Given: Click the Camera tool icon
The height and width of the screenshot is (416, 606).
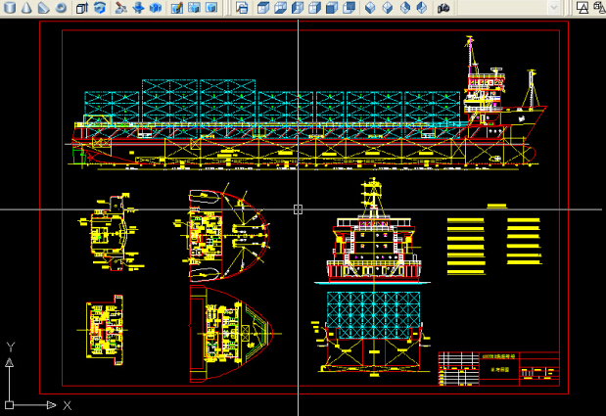Looking at the screenshot, I should (443, 8).
